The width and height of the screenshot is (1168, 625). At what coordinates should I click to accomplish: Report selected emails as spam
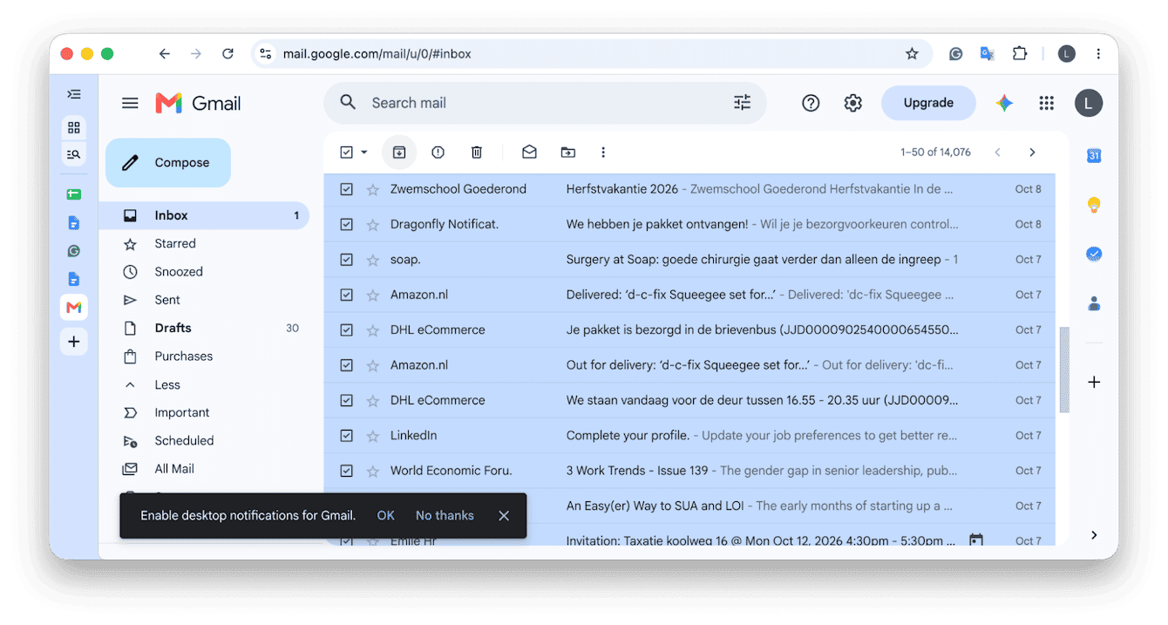438,153
